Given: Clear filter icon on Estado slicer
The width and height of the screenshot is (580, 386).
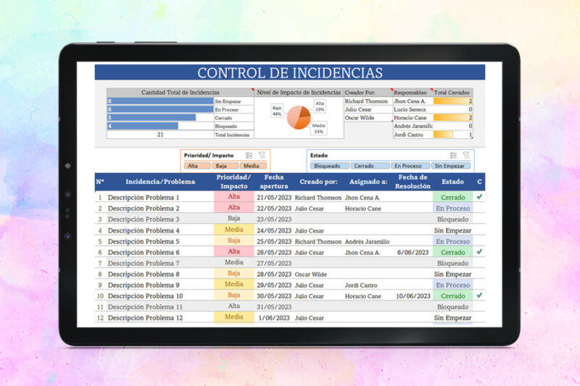Looking at the screenshot, I should pos(466,156).
